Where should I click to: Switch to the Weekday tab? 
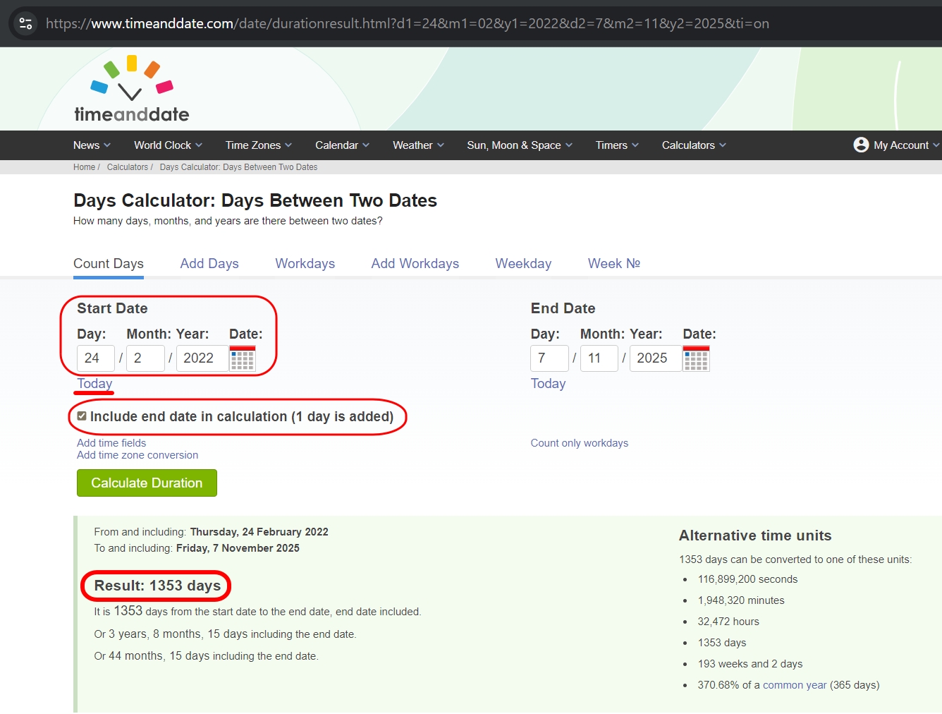click(x=523, y=264)
